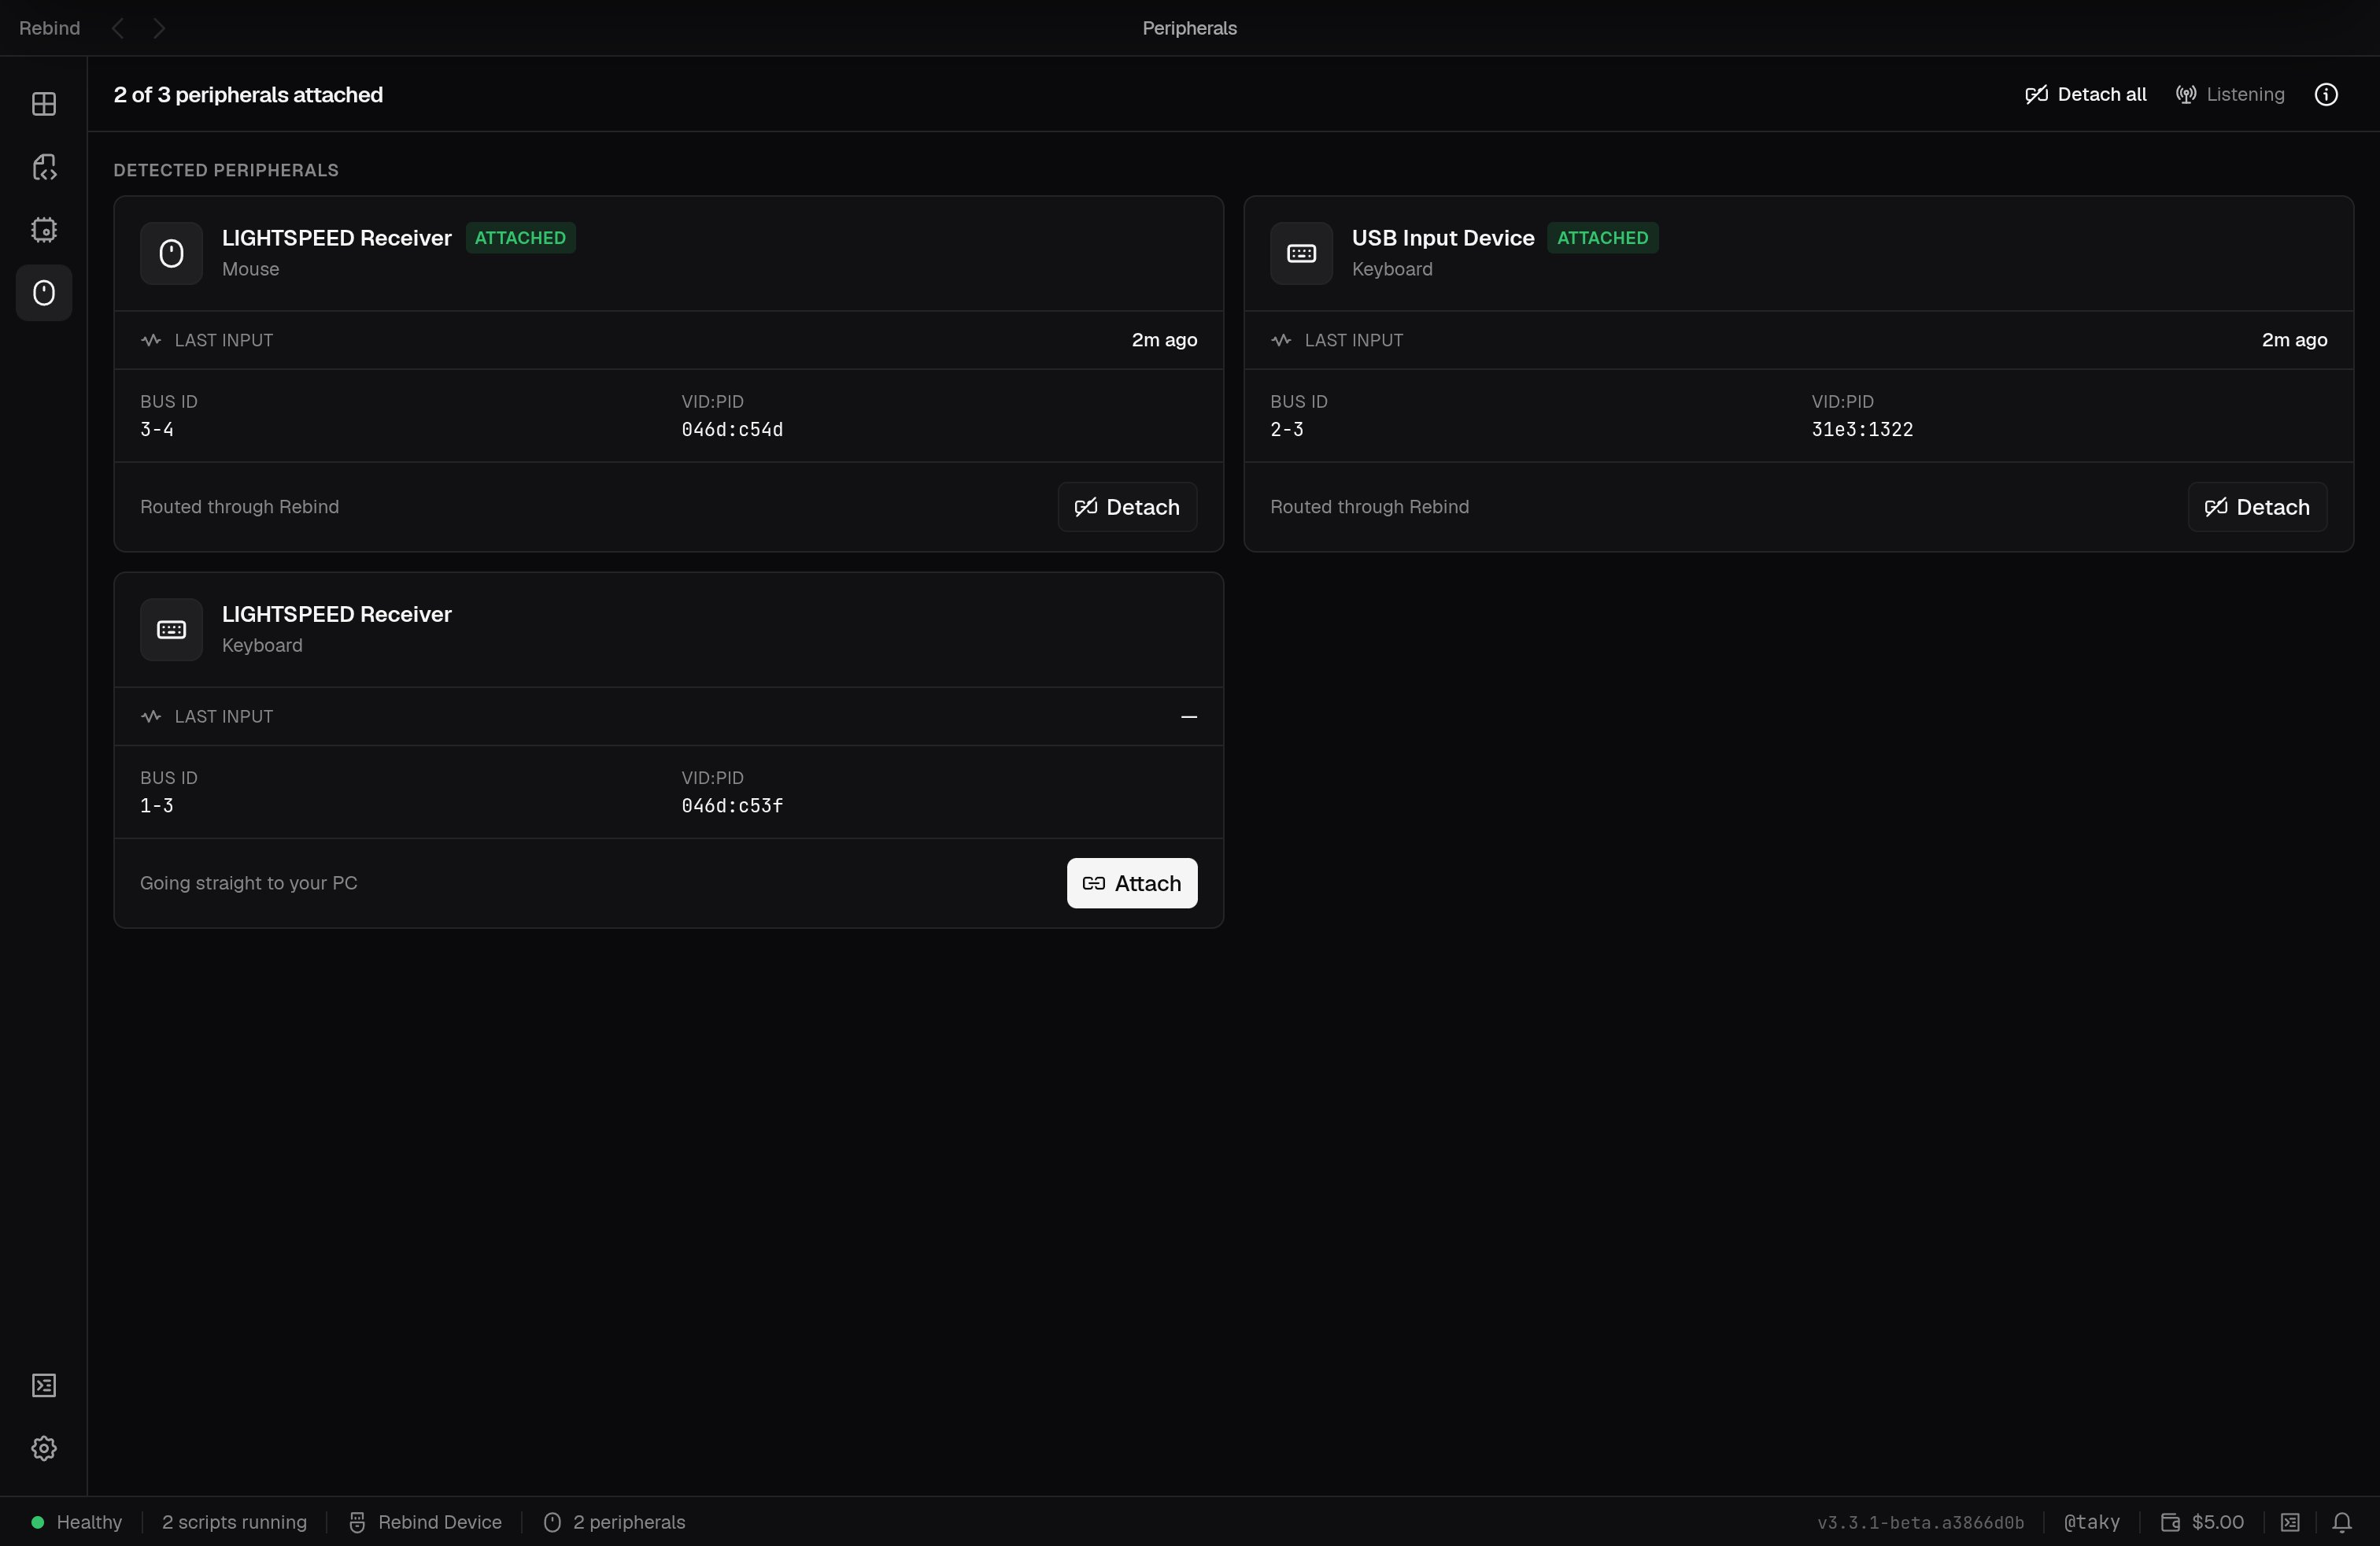Click 'Going straight to your PC' text

tap(248, 883)
